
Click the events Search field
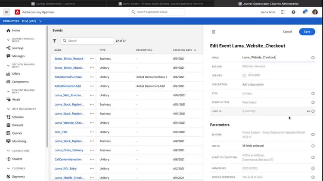87,41
